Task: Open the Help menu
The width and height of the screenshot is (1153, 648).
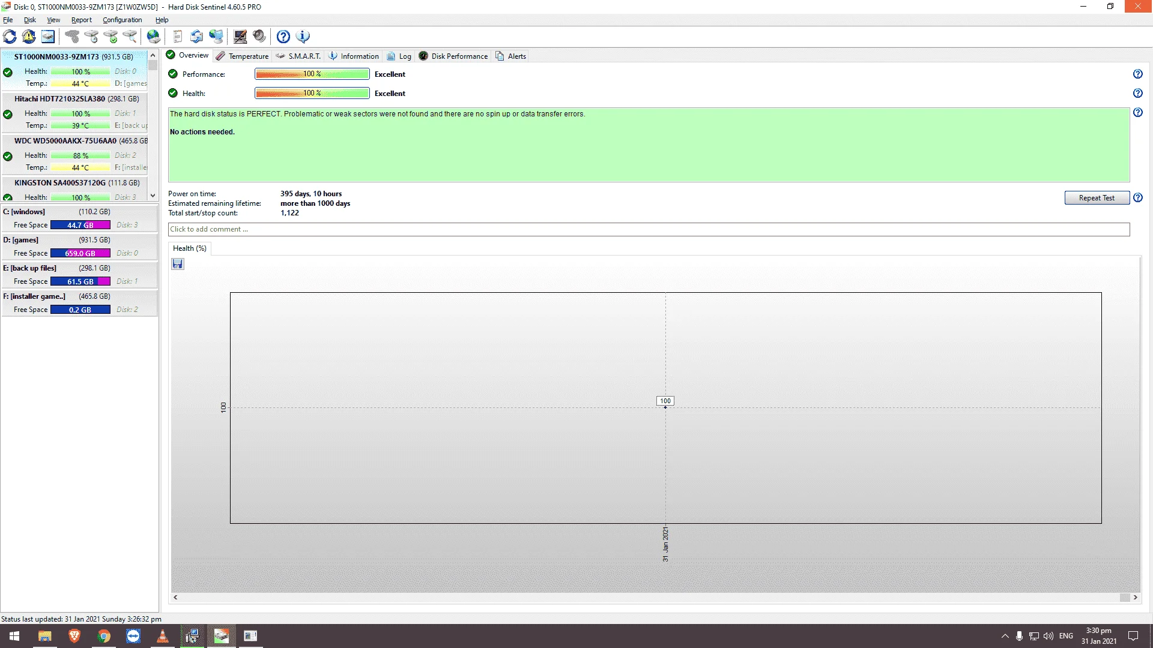Action: click(162, 20)
